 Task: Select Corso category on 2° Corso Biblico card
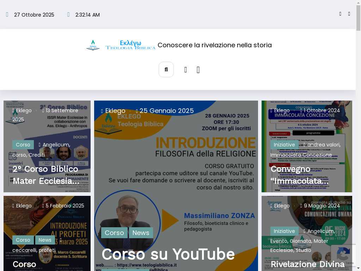[23, 145]
